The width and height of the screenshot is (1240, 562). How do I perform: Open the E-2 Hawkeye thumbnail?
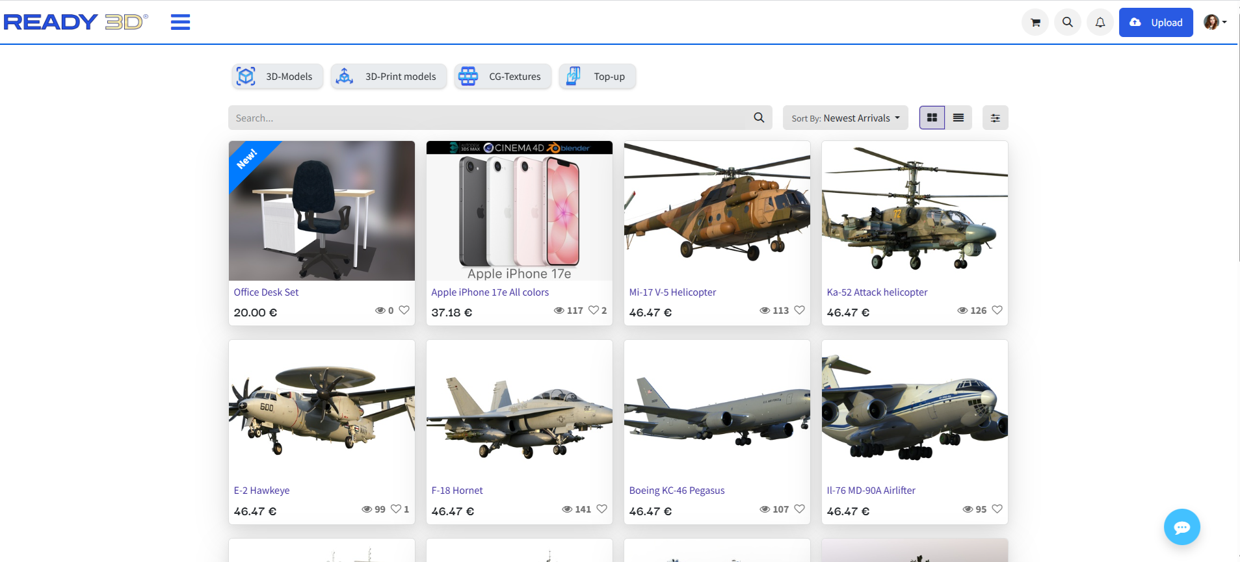click(322, 409)
